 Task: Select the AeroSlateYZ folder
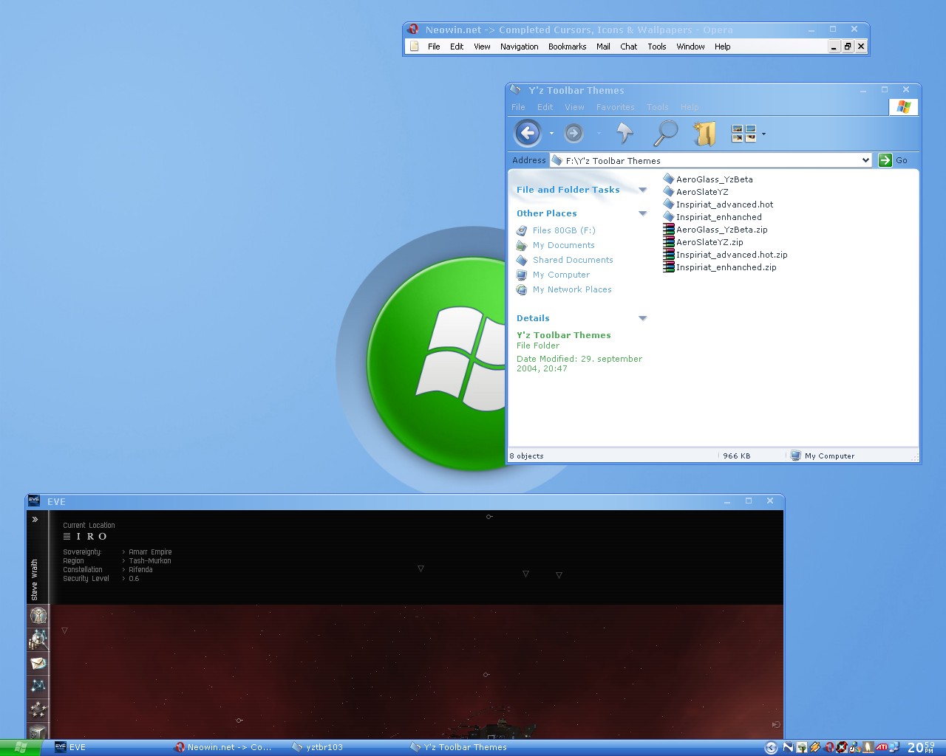(695, 192)
